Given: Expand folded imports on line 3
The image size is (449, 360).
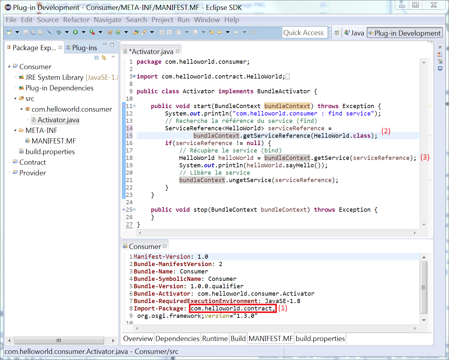Looking at the screenshot, I should pyautogui.click(x=134, y=76).
